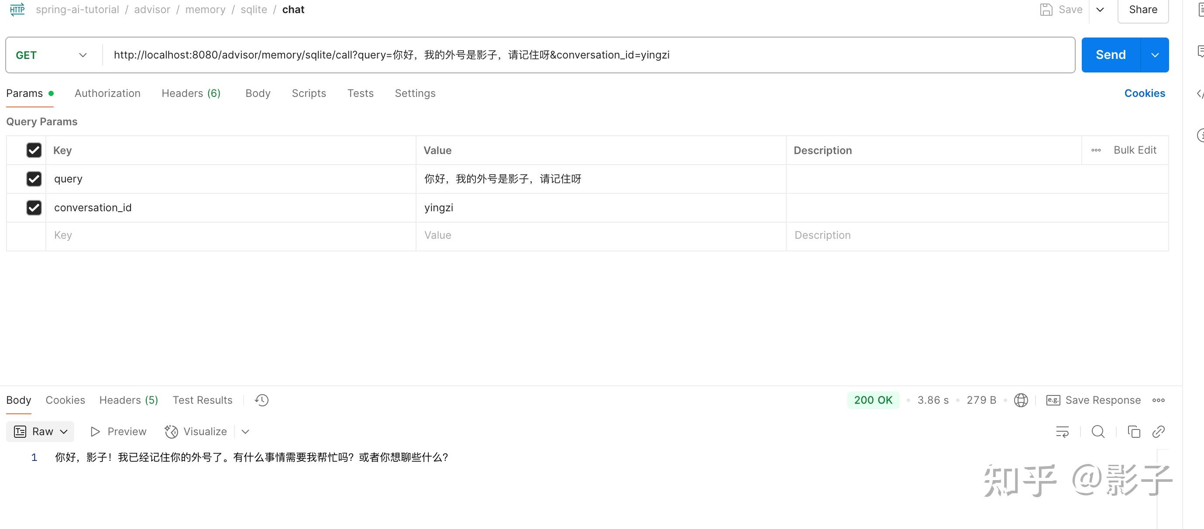The image size is (1204, 529).
Task: Open Cookies management link
Action: [1145, 93]
